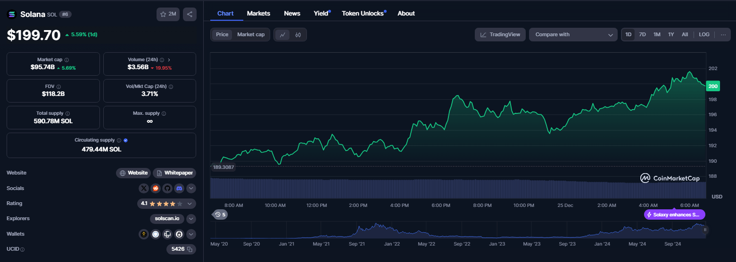
Task: Add Solana to watchlist with star button
Action: (168, 14)
